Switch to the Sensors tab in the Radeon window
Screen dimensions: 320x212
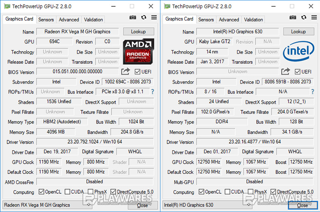tap(46, 20)
